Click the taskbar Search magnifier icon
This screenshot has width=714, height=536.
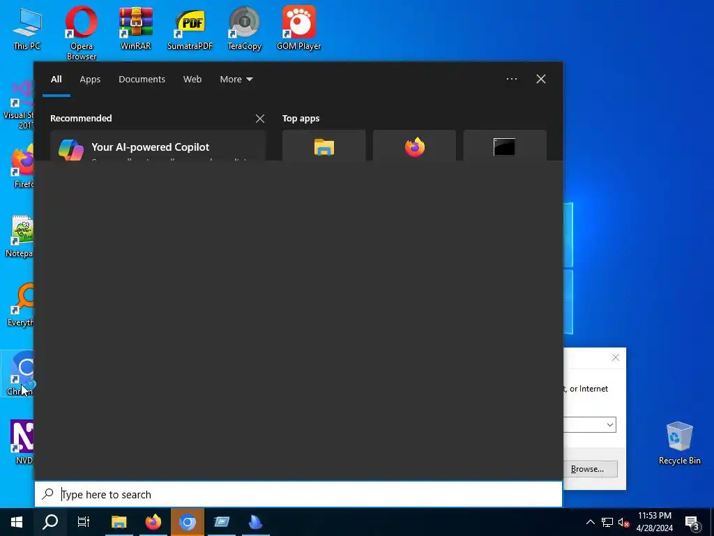(50, 522)
